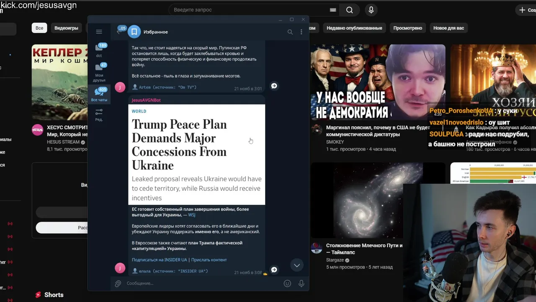Click the source line Artem (источник: "Om TV")

[164, 87]
